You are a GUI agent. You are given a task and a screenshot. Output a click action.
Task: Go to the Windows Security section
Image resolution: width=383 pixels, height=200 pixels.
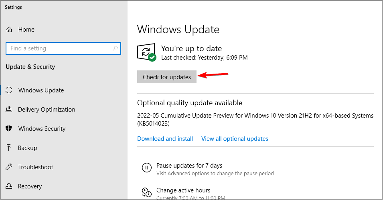click(x=42, y=129)
